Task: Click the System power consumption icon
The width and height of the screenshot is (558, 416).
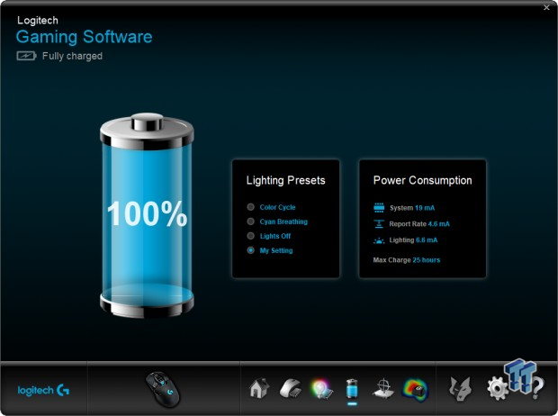Action: pos(379,208)
